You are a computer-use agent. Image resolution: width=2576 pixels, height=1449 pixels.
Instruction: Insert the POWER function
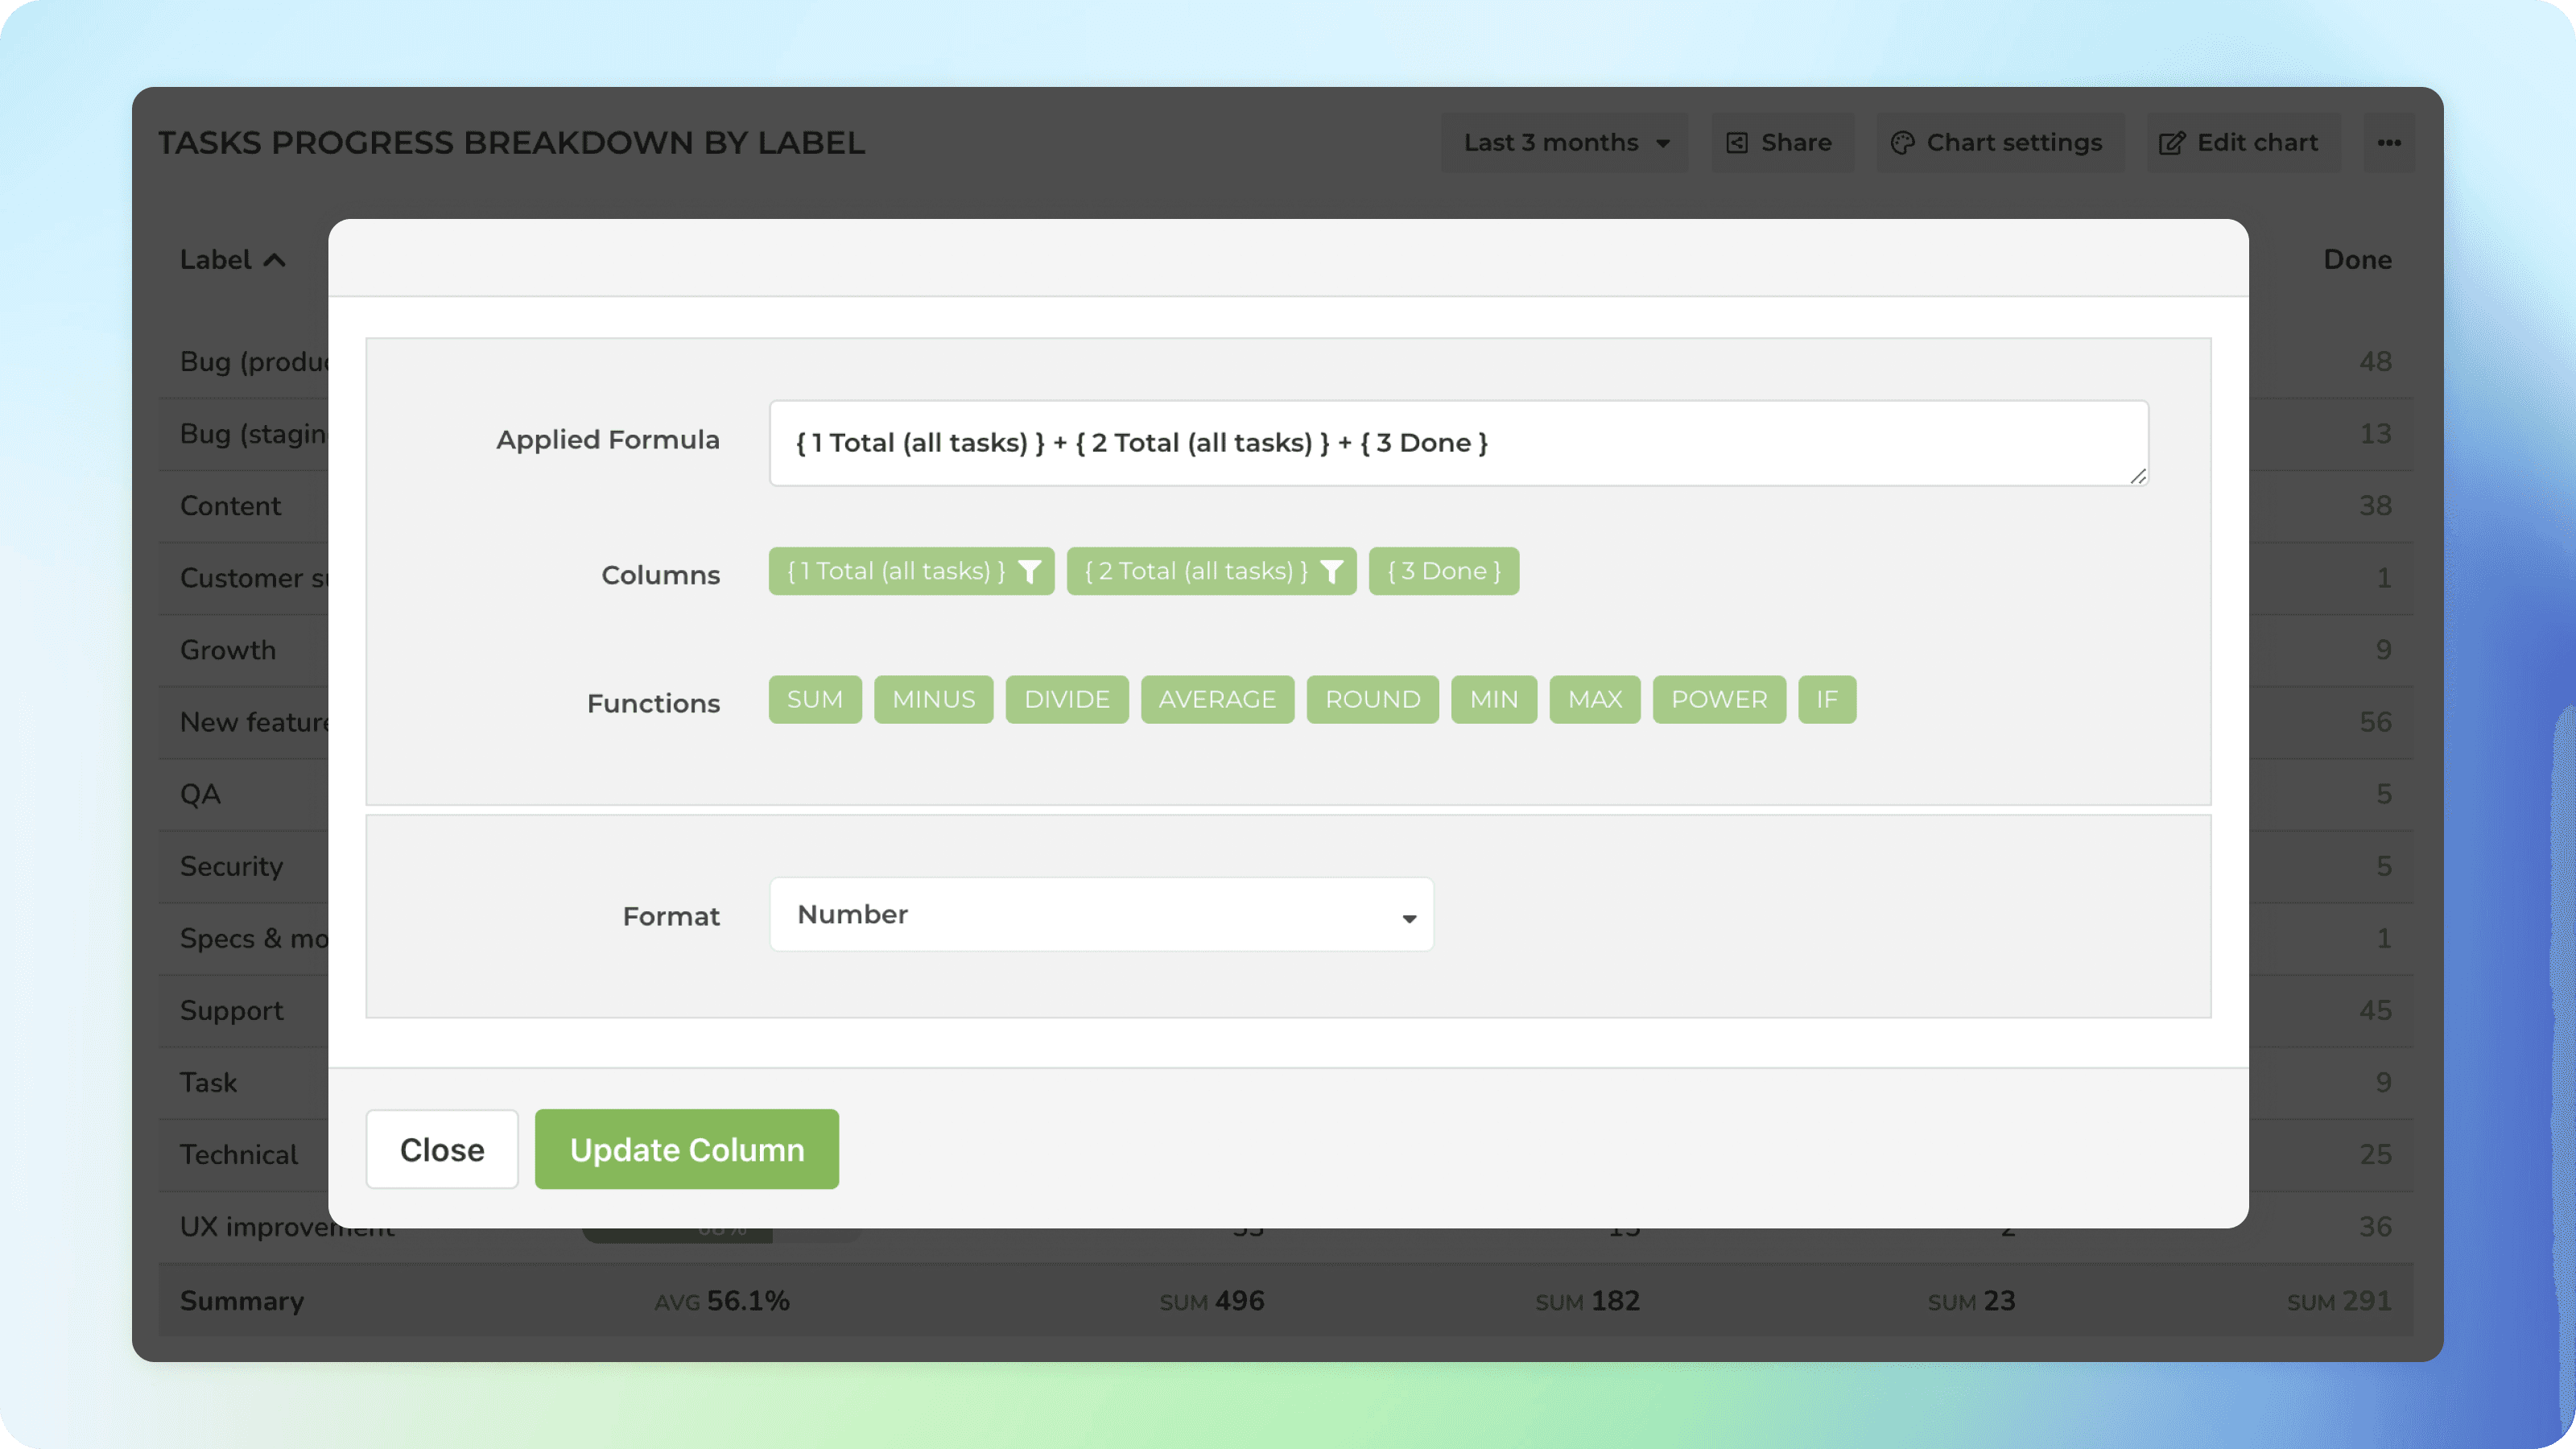pyautogui.click(x=1718, y=699)
